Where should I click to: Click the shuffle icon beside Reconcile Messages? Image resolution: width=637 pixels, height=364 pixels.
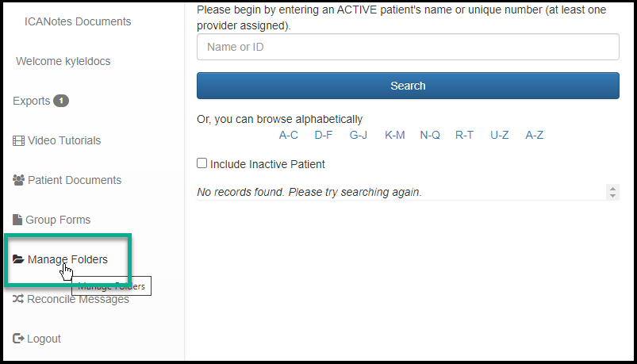click(18, 300)
